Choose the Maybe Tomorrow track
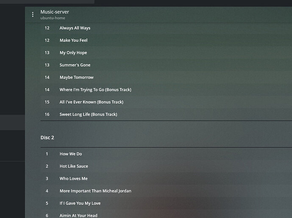 click(76, 77)
